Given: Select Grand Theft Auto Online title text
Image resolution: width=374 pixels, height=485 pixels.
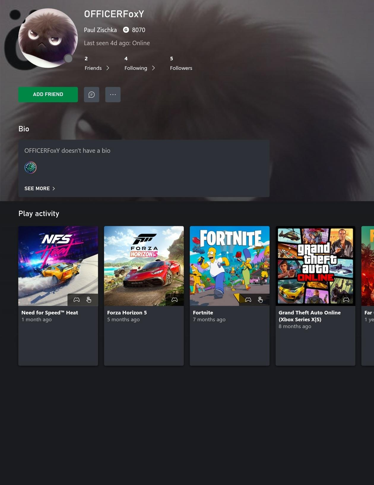Looking at the screenshot, I should pos(310,316).
